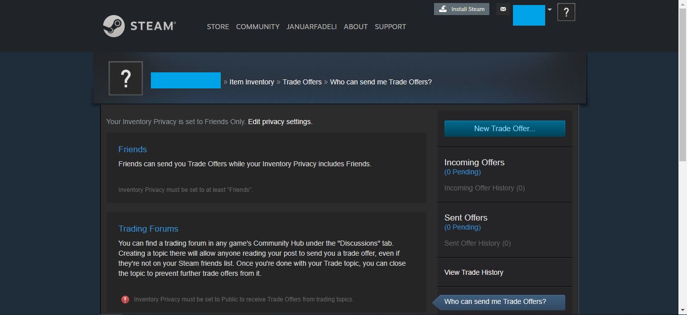Open the envelope notifications icon
687x315 pixels.
coord(502,9)
